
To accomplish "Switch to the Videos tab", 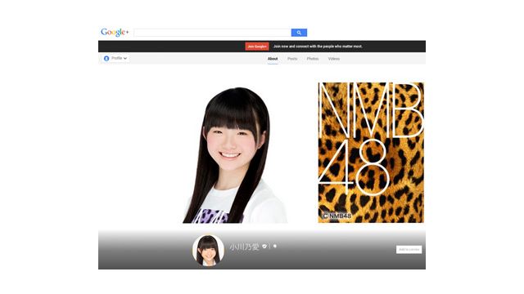I will pos(334,59).
